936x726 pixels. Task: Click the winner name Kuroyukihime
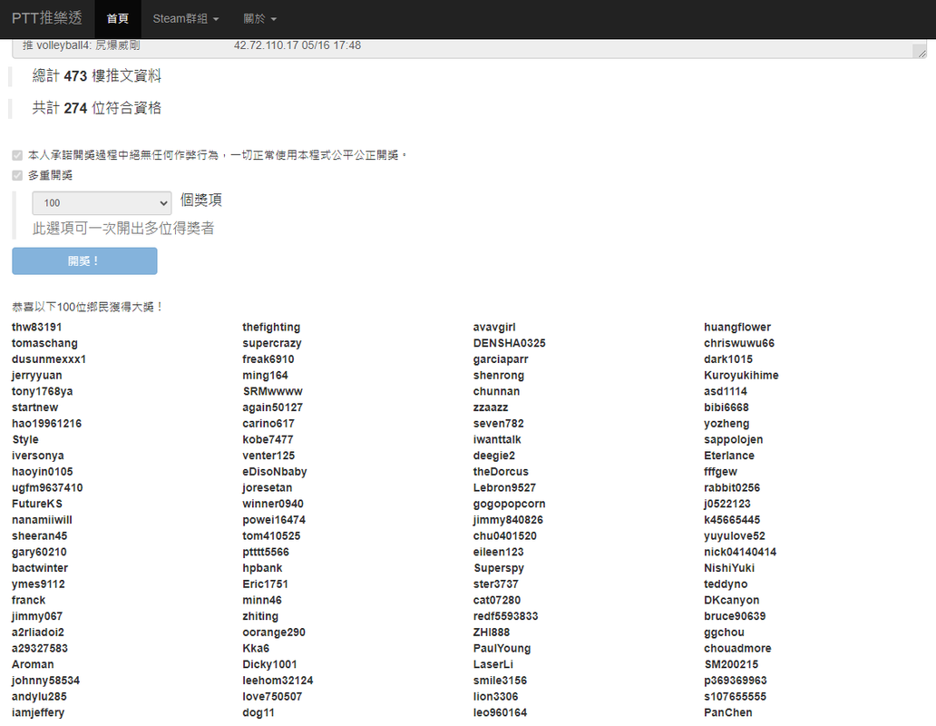pos(741,376)
